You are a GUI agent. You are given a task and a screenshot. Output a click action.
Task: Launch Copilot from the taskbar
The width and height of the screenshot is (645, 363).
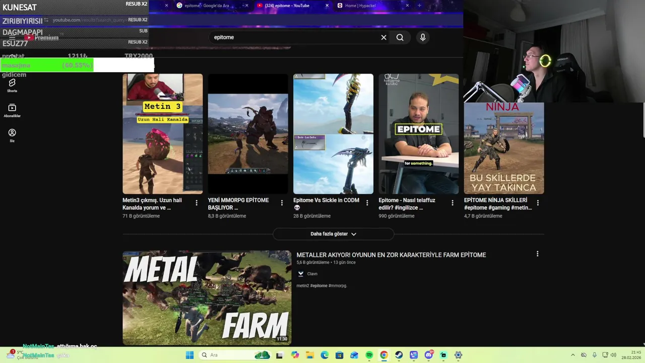tap(295, 355)
